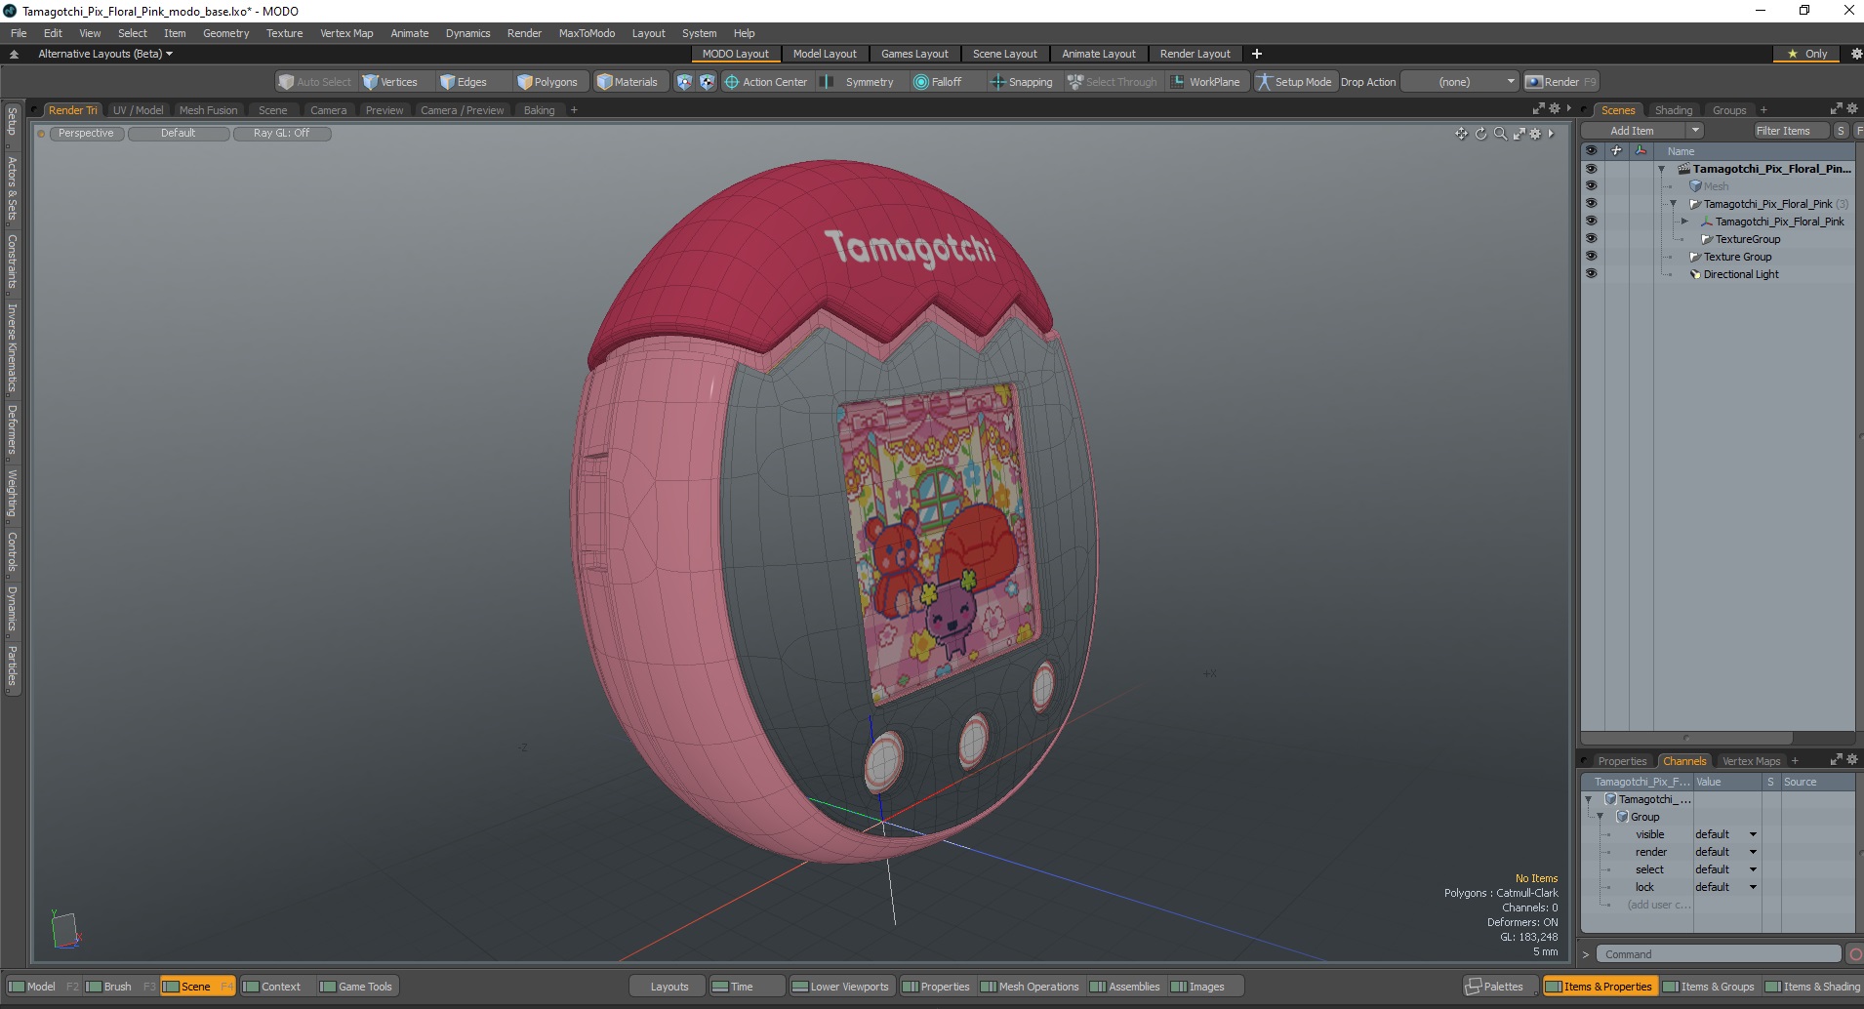The width and height of the screenshot is (1864, 1009).
Task: Toggle visibility of Texture Group row
Action: coord(1591,256)
